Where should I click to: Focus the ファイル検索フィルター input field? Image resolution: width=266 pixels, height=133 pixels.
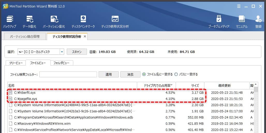pos(68,74)
